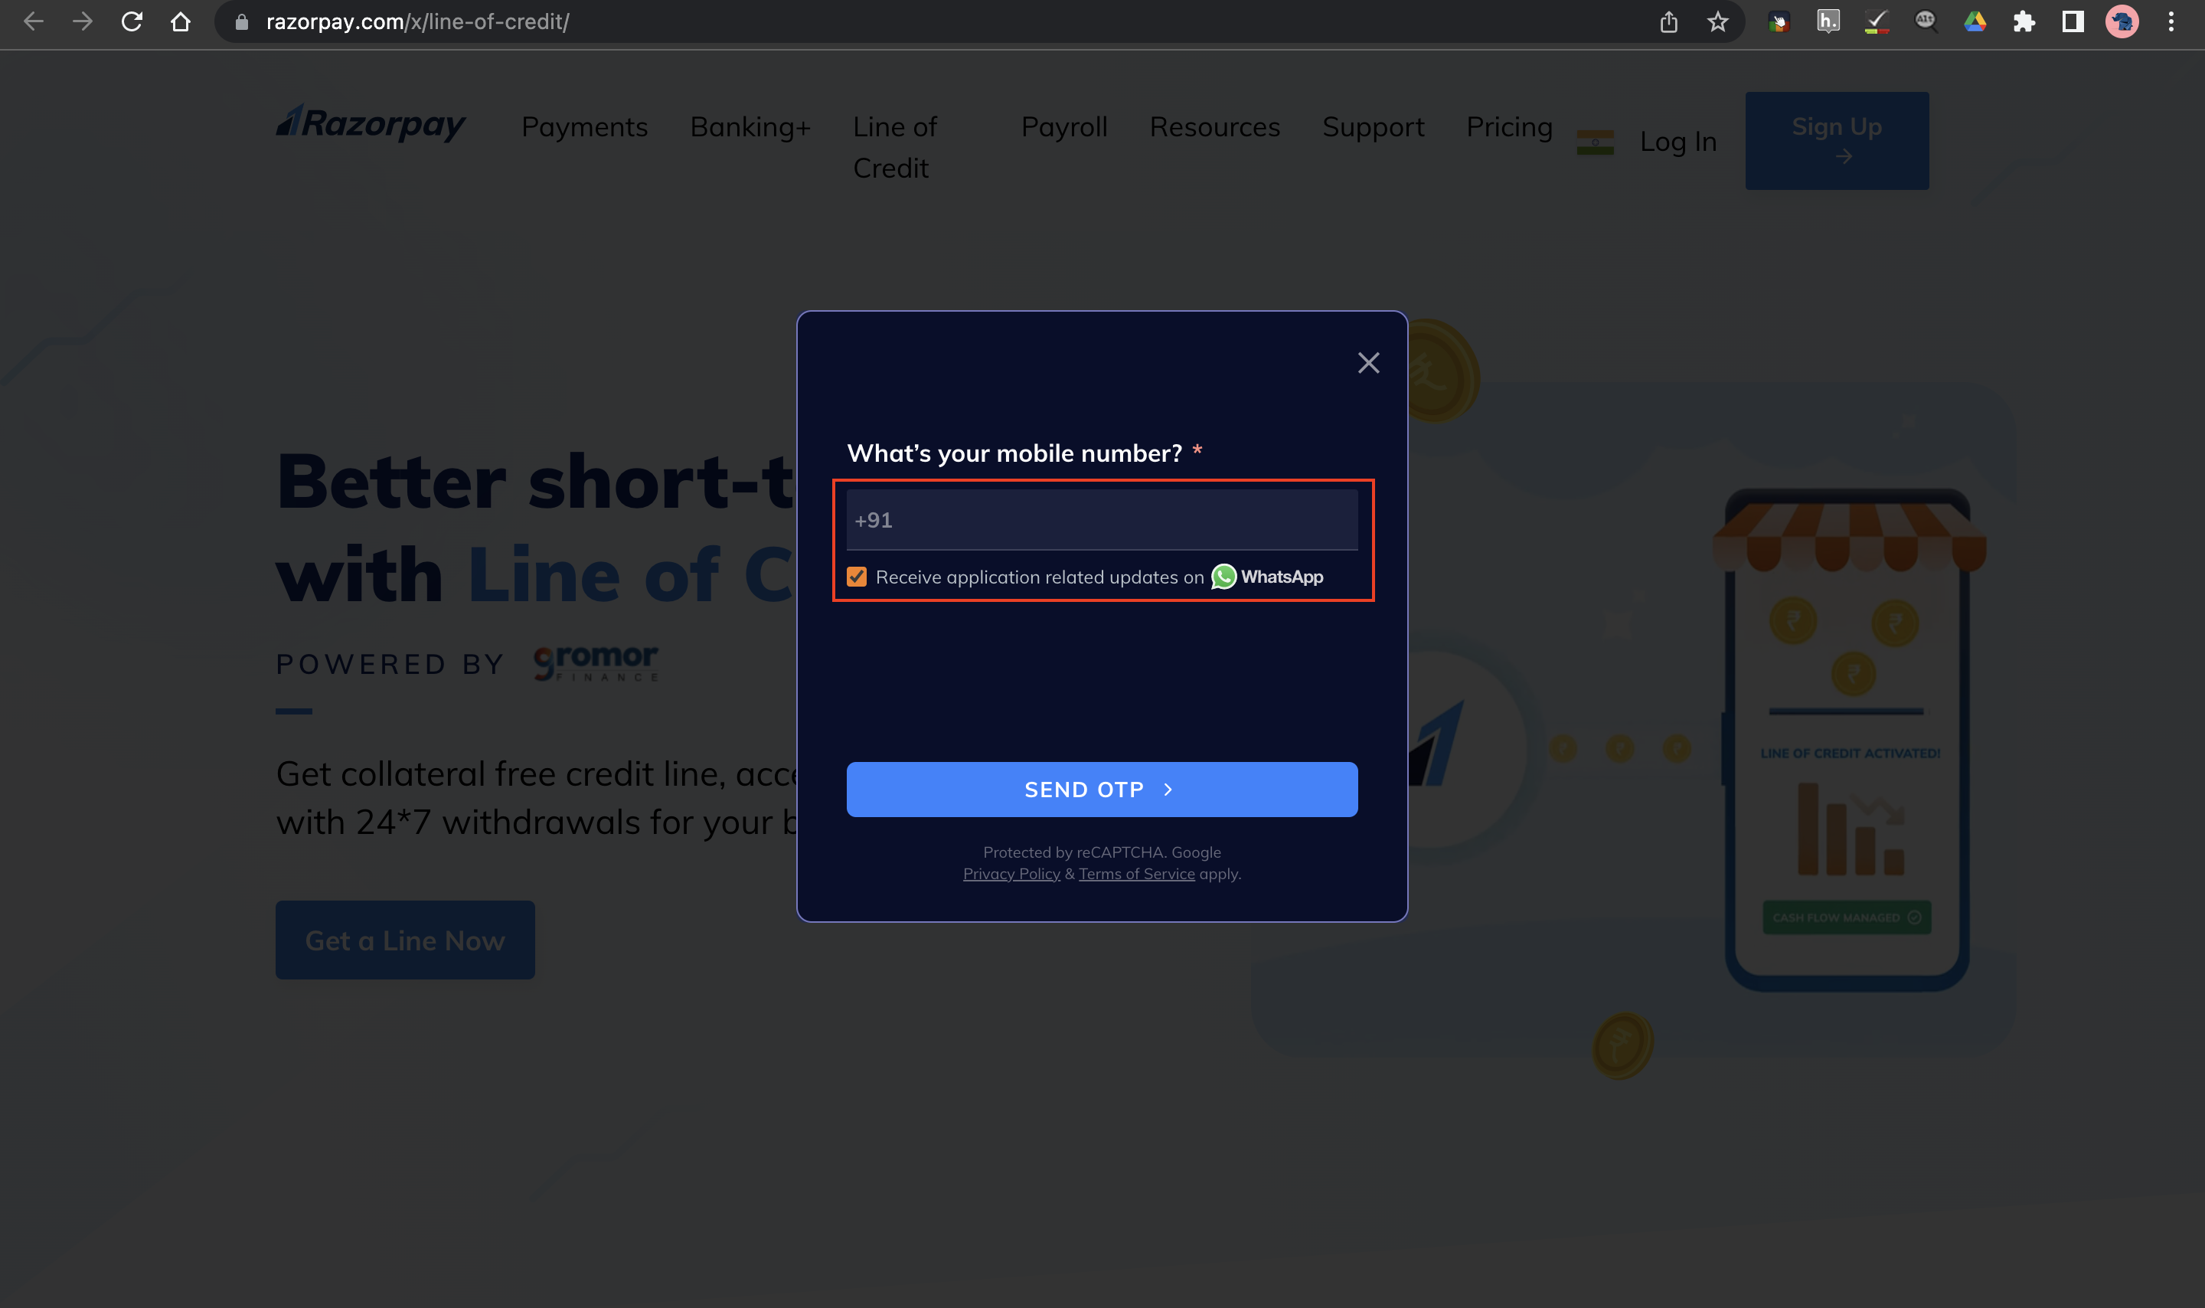Image resolution: width=2205 pixels, height=1308 pixels.
Task: Click the mobile number input field
Action: [1100, 517]
